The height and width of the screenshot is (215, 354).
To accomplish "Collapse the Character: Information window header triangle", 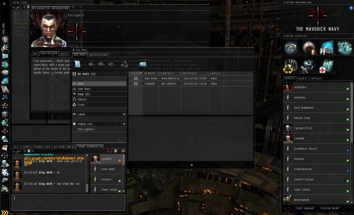I will point(34,8).
